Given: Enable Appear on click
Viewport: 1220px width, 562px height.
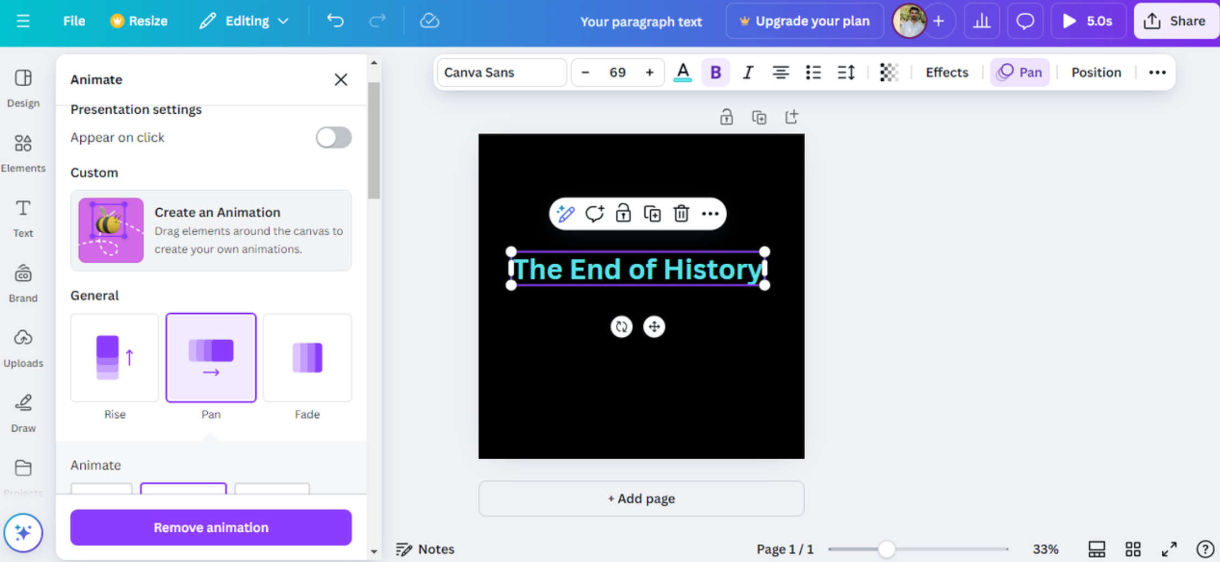Looking at the screenshot, I should [x=333, y=137].
